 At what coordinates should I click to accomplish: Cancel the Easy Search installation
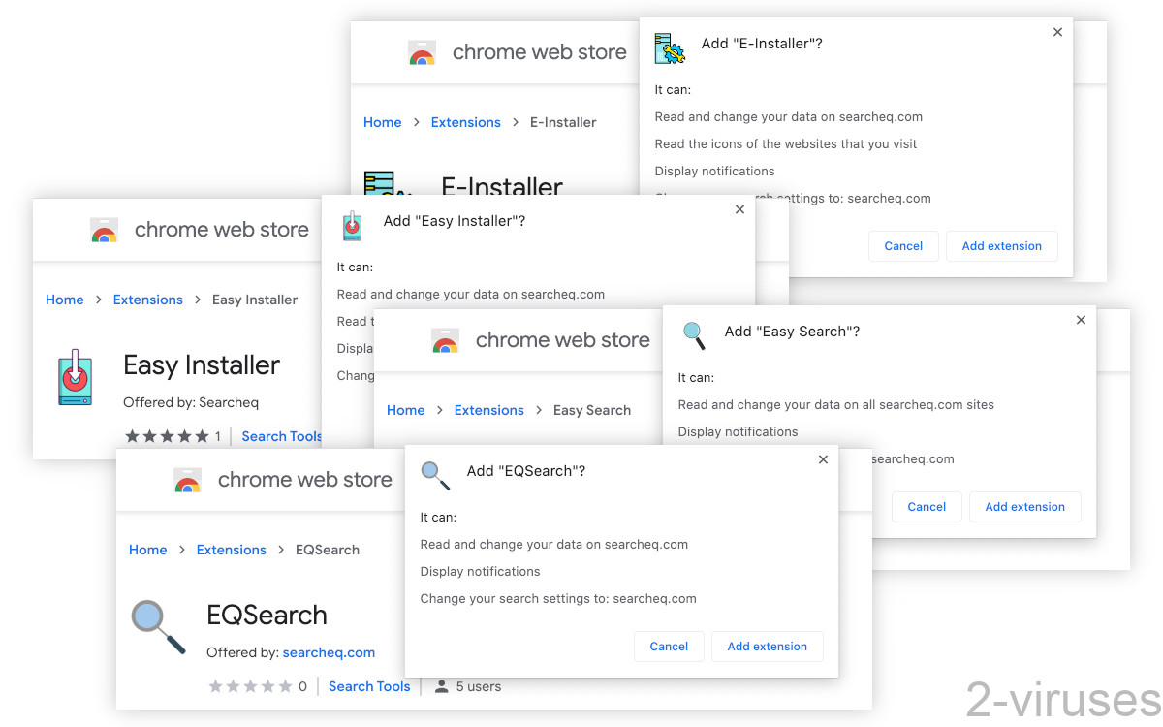(x=927, y=506)
